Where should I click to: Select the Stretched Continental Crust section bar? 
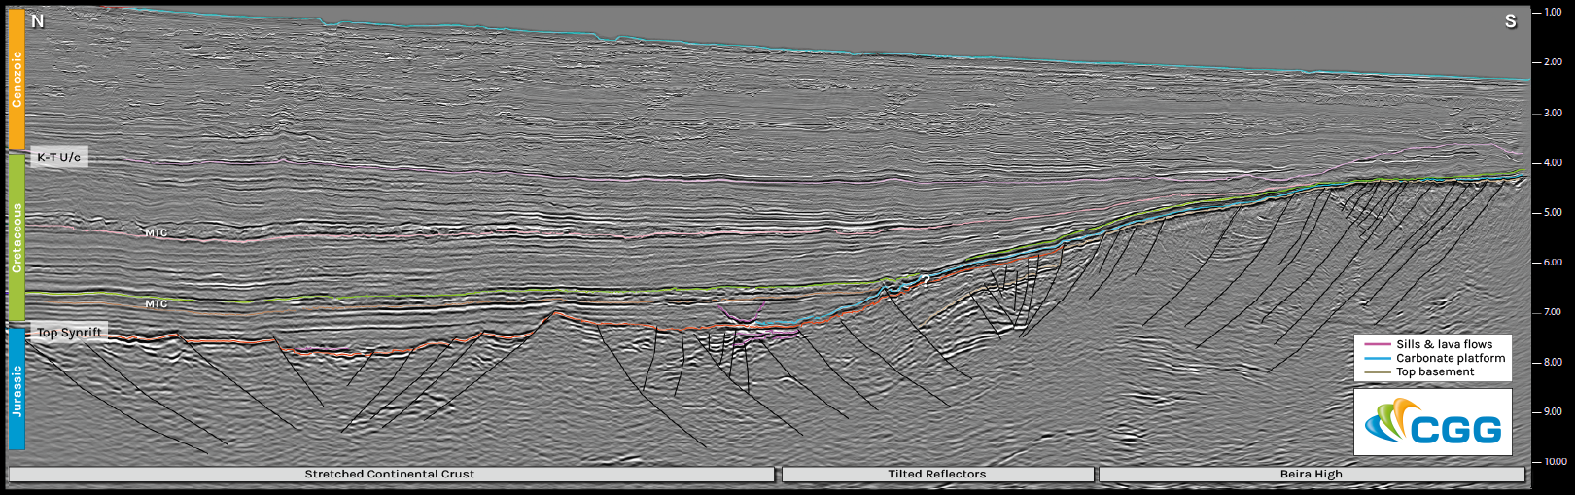(390, 475)
